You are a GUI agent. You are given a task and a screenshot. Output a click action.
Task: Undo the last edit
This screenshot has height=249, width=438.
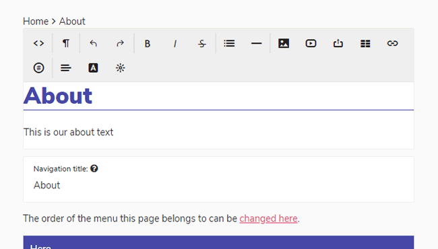93,43
